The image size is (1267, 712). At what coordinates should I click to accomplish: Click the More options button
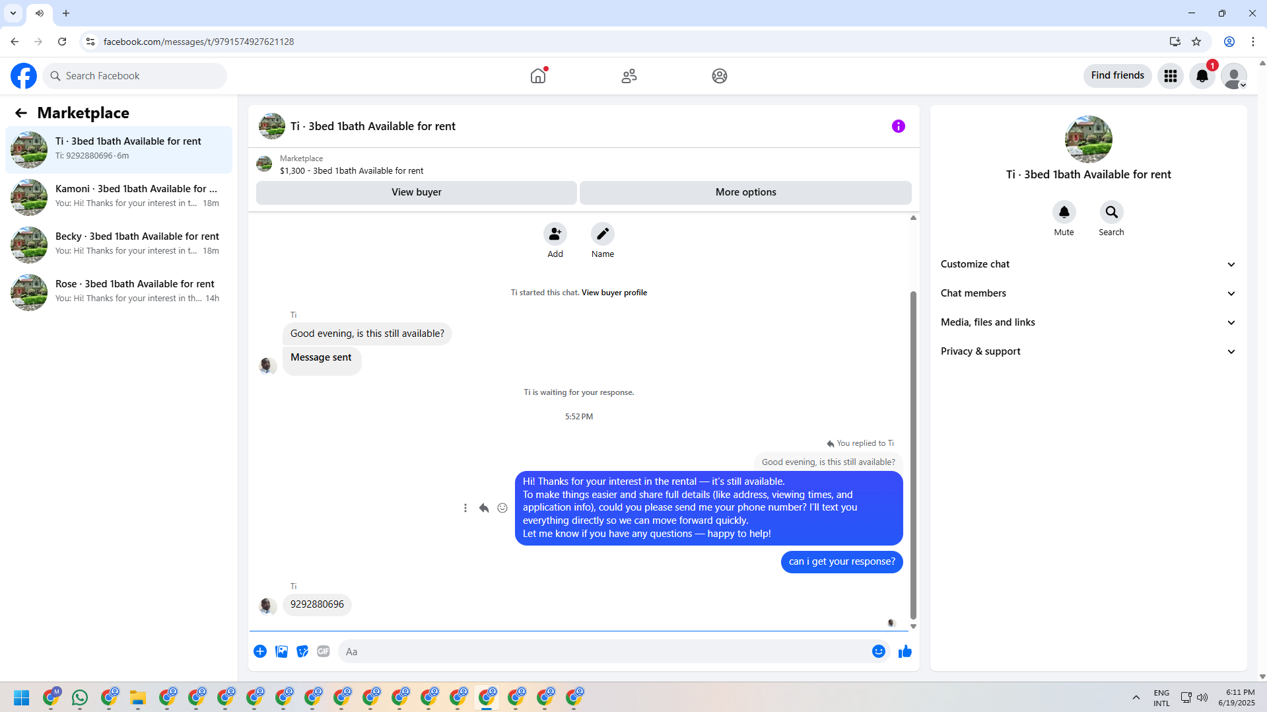click(746, 192)
